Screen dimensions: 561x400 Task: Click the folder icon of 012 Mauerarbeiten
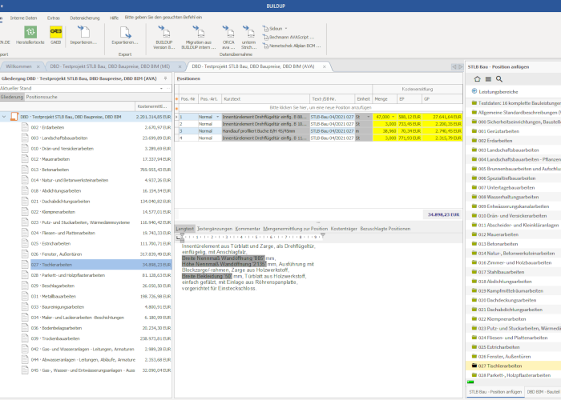[474, 234]
